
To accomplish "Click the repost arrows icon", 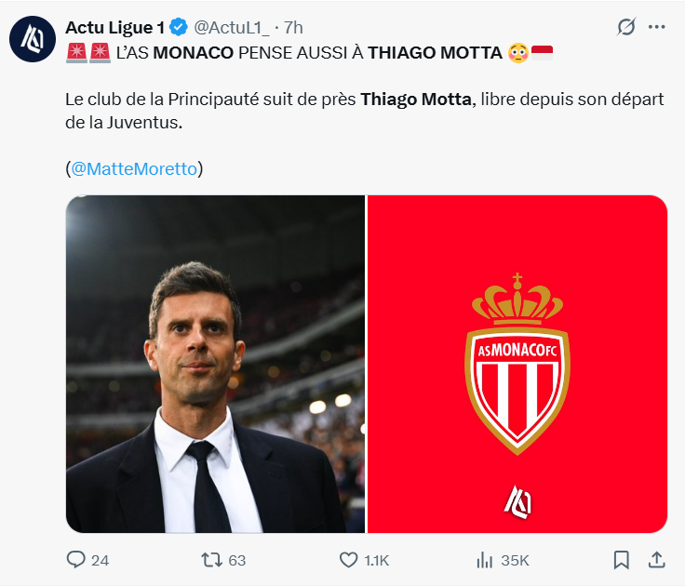I will click(x=212, y=560).
